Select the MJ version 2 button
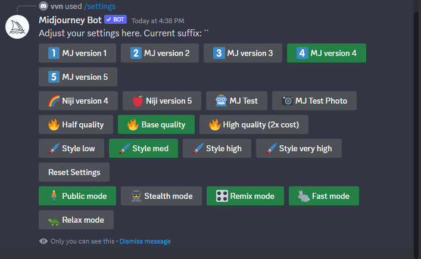 pos(160,53)
